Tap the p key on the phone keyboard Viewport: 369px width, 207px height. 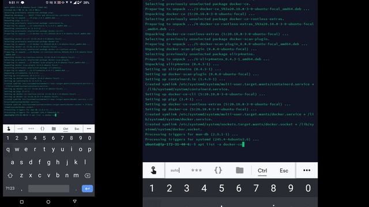(x=90, y=149)
